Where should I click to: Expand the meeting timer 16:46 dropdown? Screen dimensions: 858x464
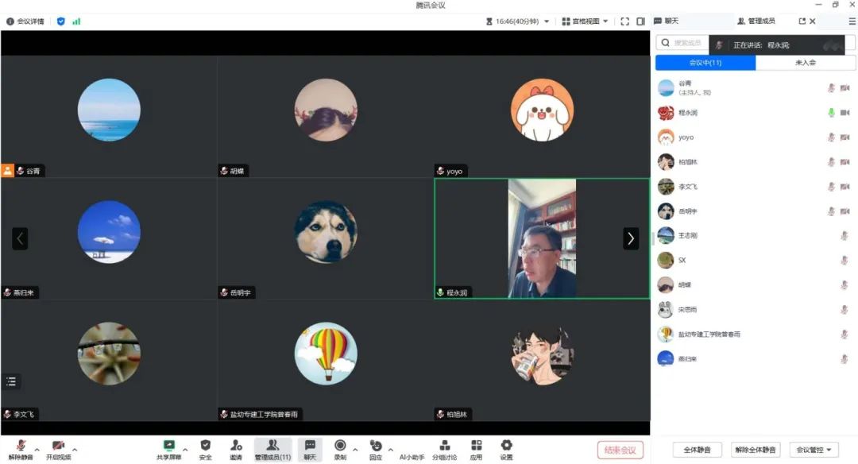546,21
